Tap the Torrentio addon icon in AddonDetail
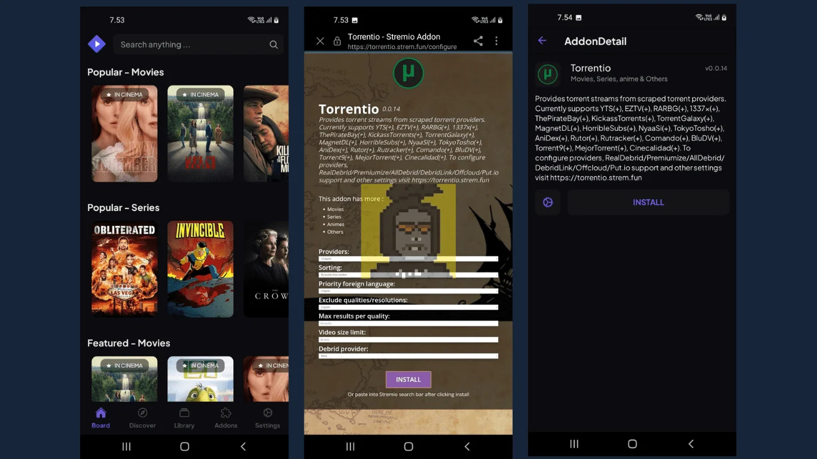 point(547,74)
